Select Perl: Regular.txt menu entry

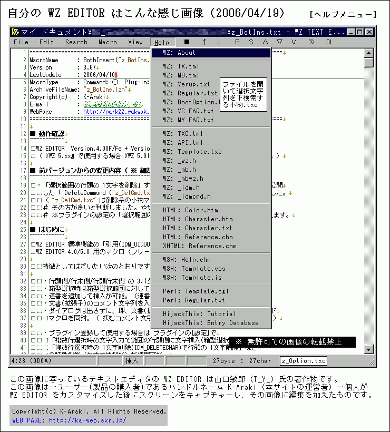[211, 300]
